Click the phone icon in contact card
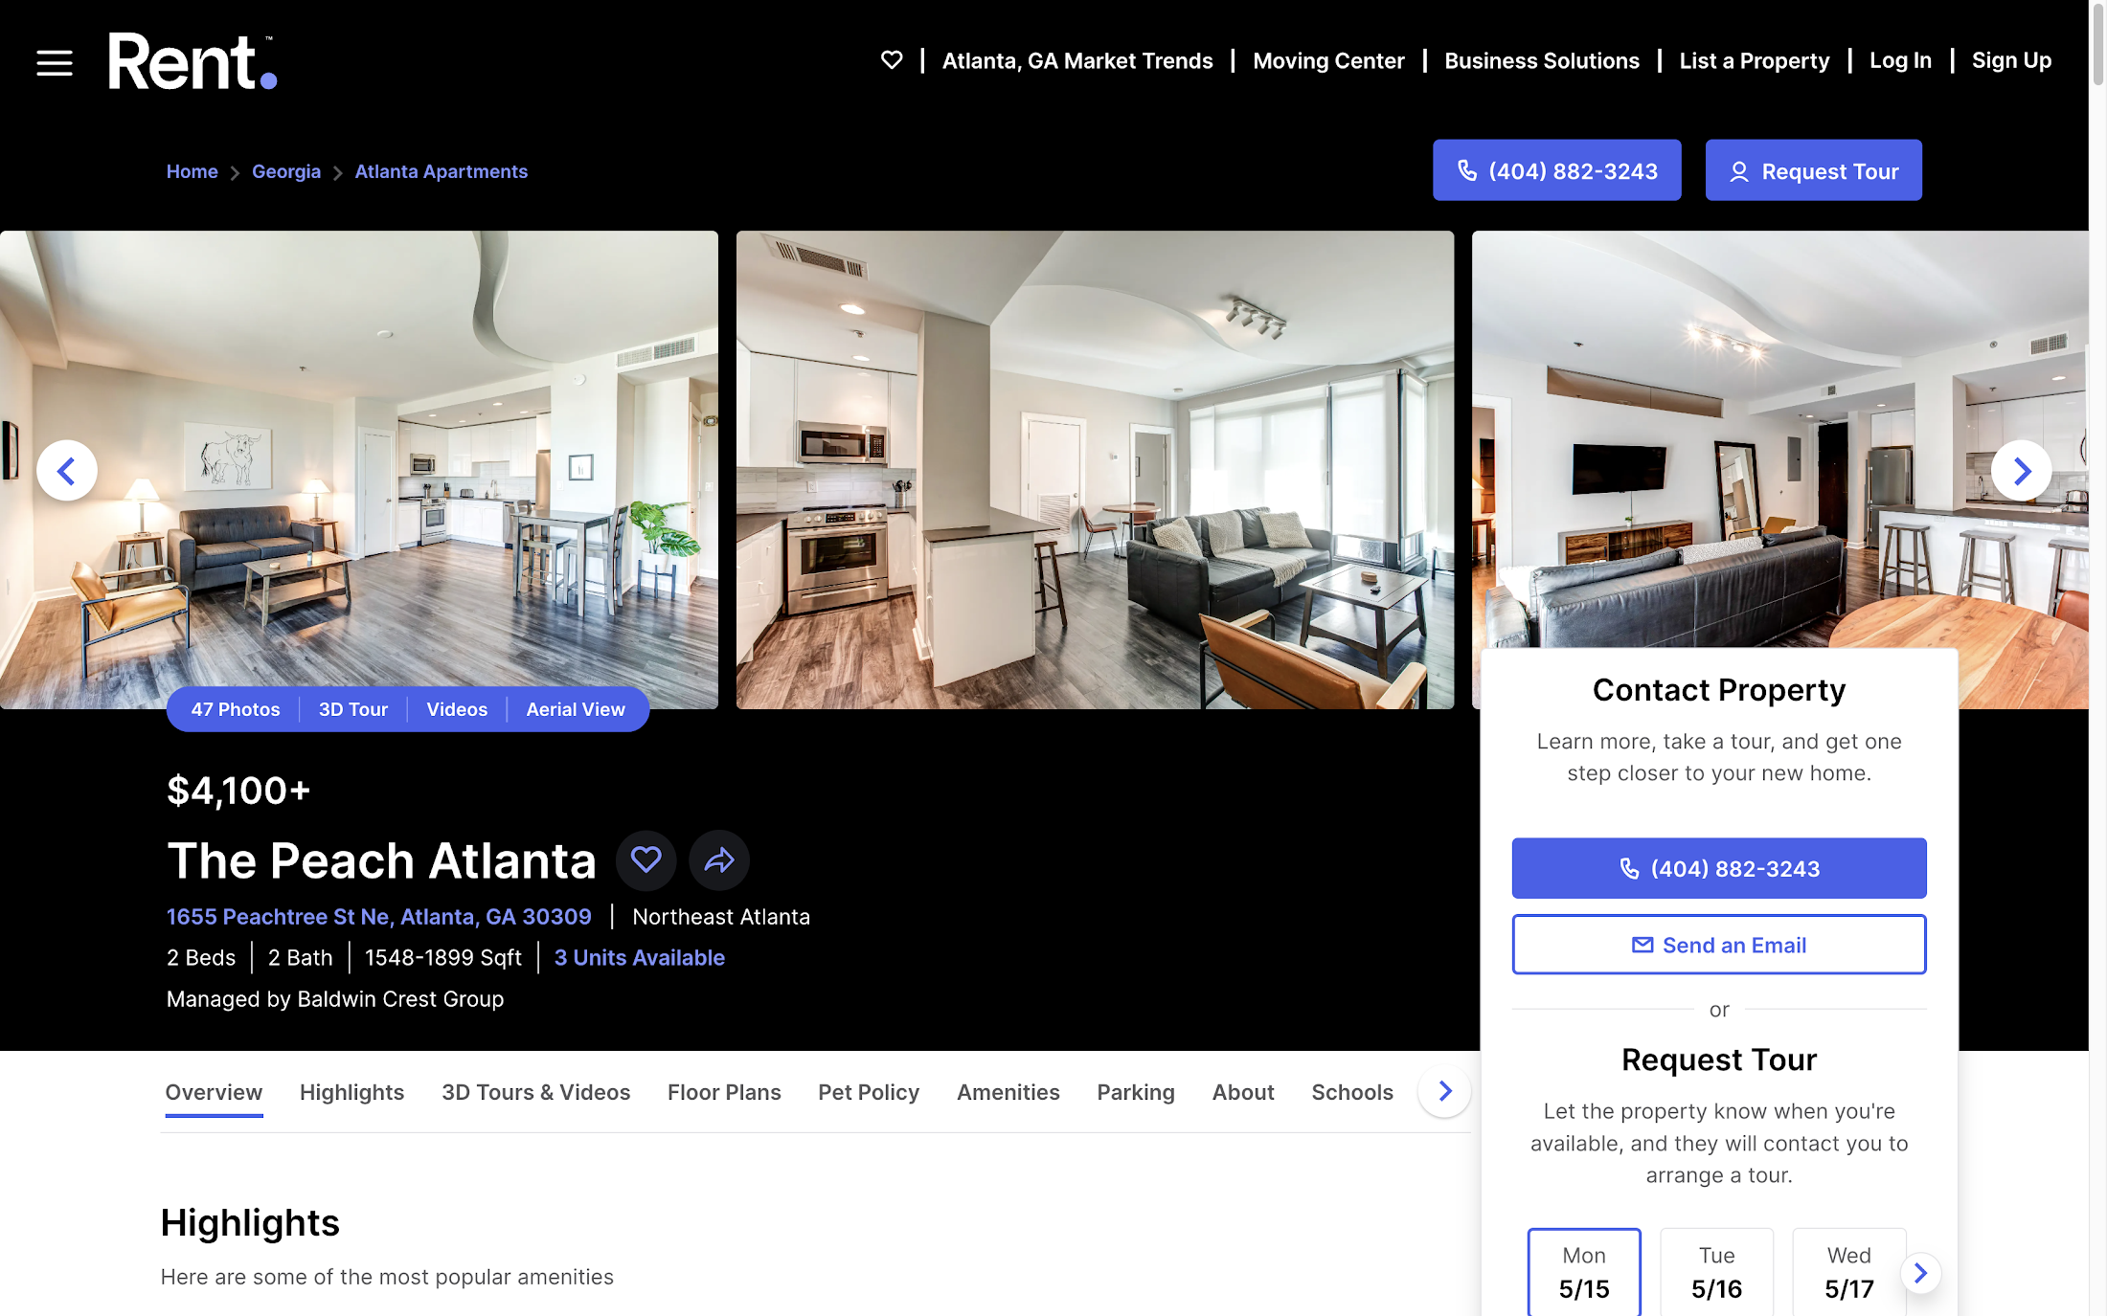This screenshot has width=2107, height=1316. point(1629,867)
